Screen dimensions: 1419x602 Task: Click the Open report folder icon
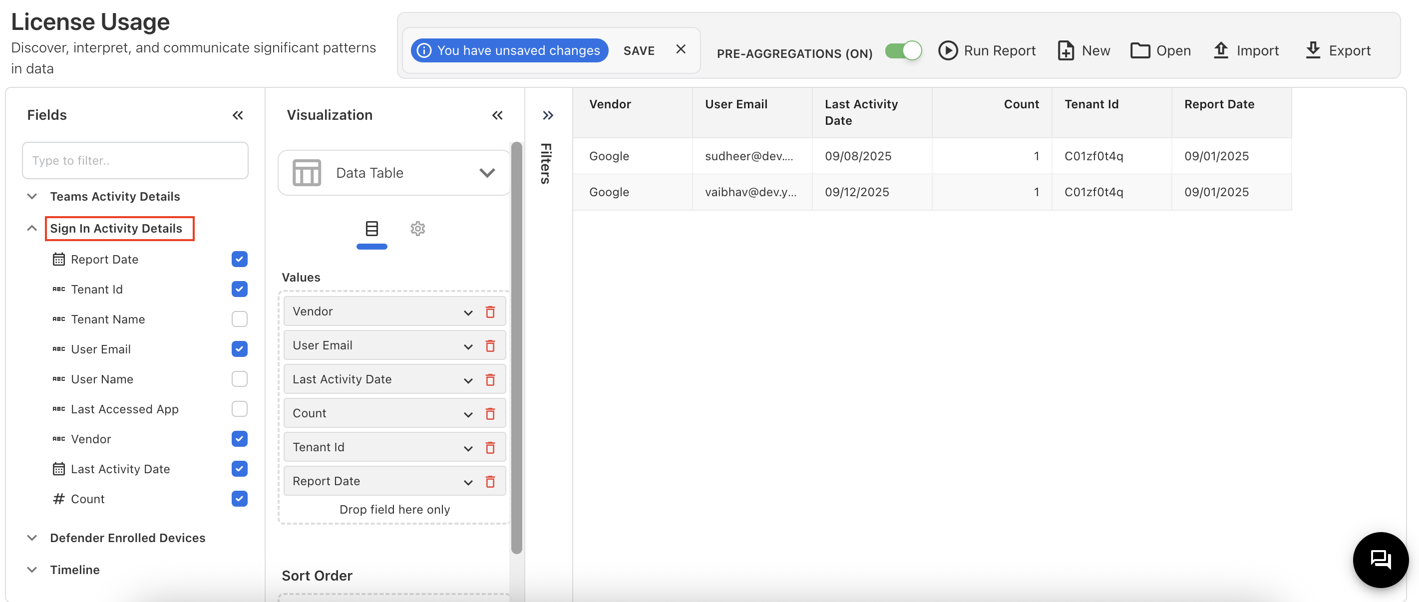click(1140, 50)
